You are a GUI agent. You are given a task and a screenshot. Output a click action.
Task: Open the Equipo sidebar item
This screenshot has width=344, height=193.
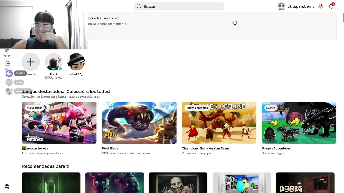pyautogui.click(x=7, y=53)
